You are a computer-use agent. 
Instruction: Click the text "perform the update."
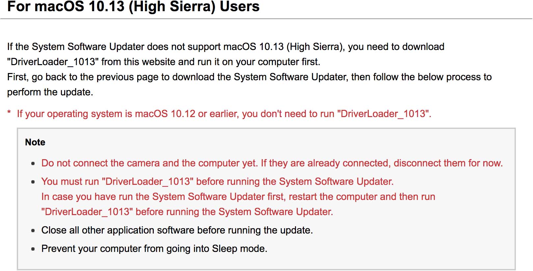pos(50,92)
